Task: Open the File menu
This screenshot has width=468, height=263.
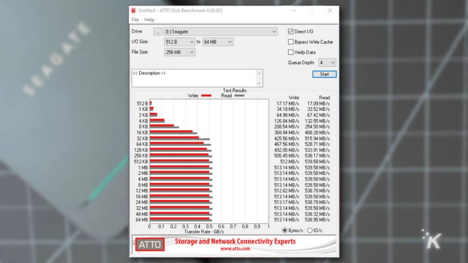Action: [135, 20]
